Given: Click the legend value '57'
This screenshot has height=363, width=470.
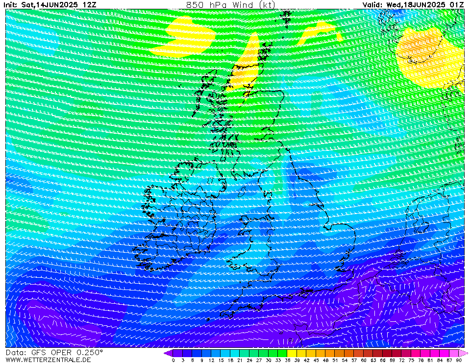Looking at the screenshot, I should click(354, 360).
